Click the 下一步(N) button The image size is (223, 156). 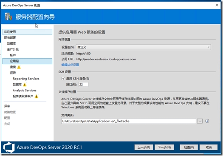(x=164, y=147)
